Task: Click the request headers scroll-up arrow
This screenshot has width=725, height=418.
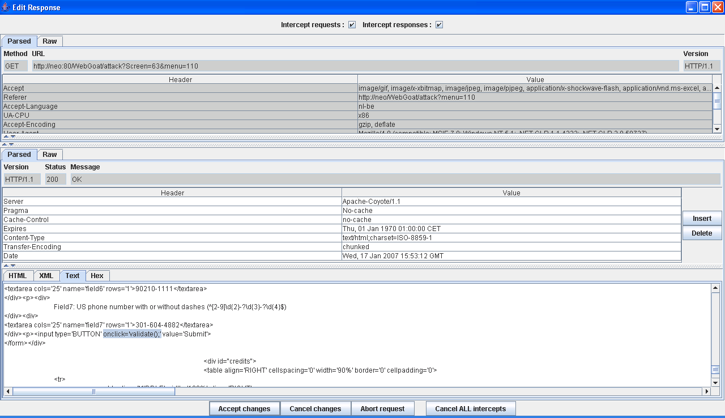Action: click(x=717, y=88)
